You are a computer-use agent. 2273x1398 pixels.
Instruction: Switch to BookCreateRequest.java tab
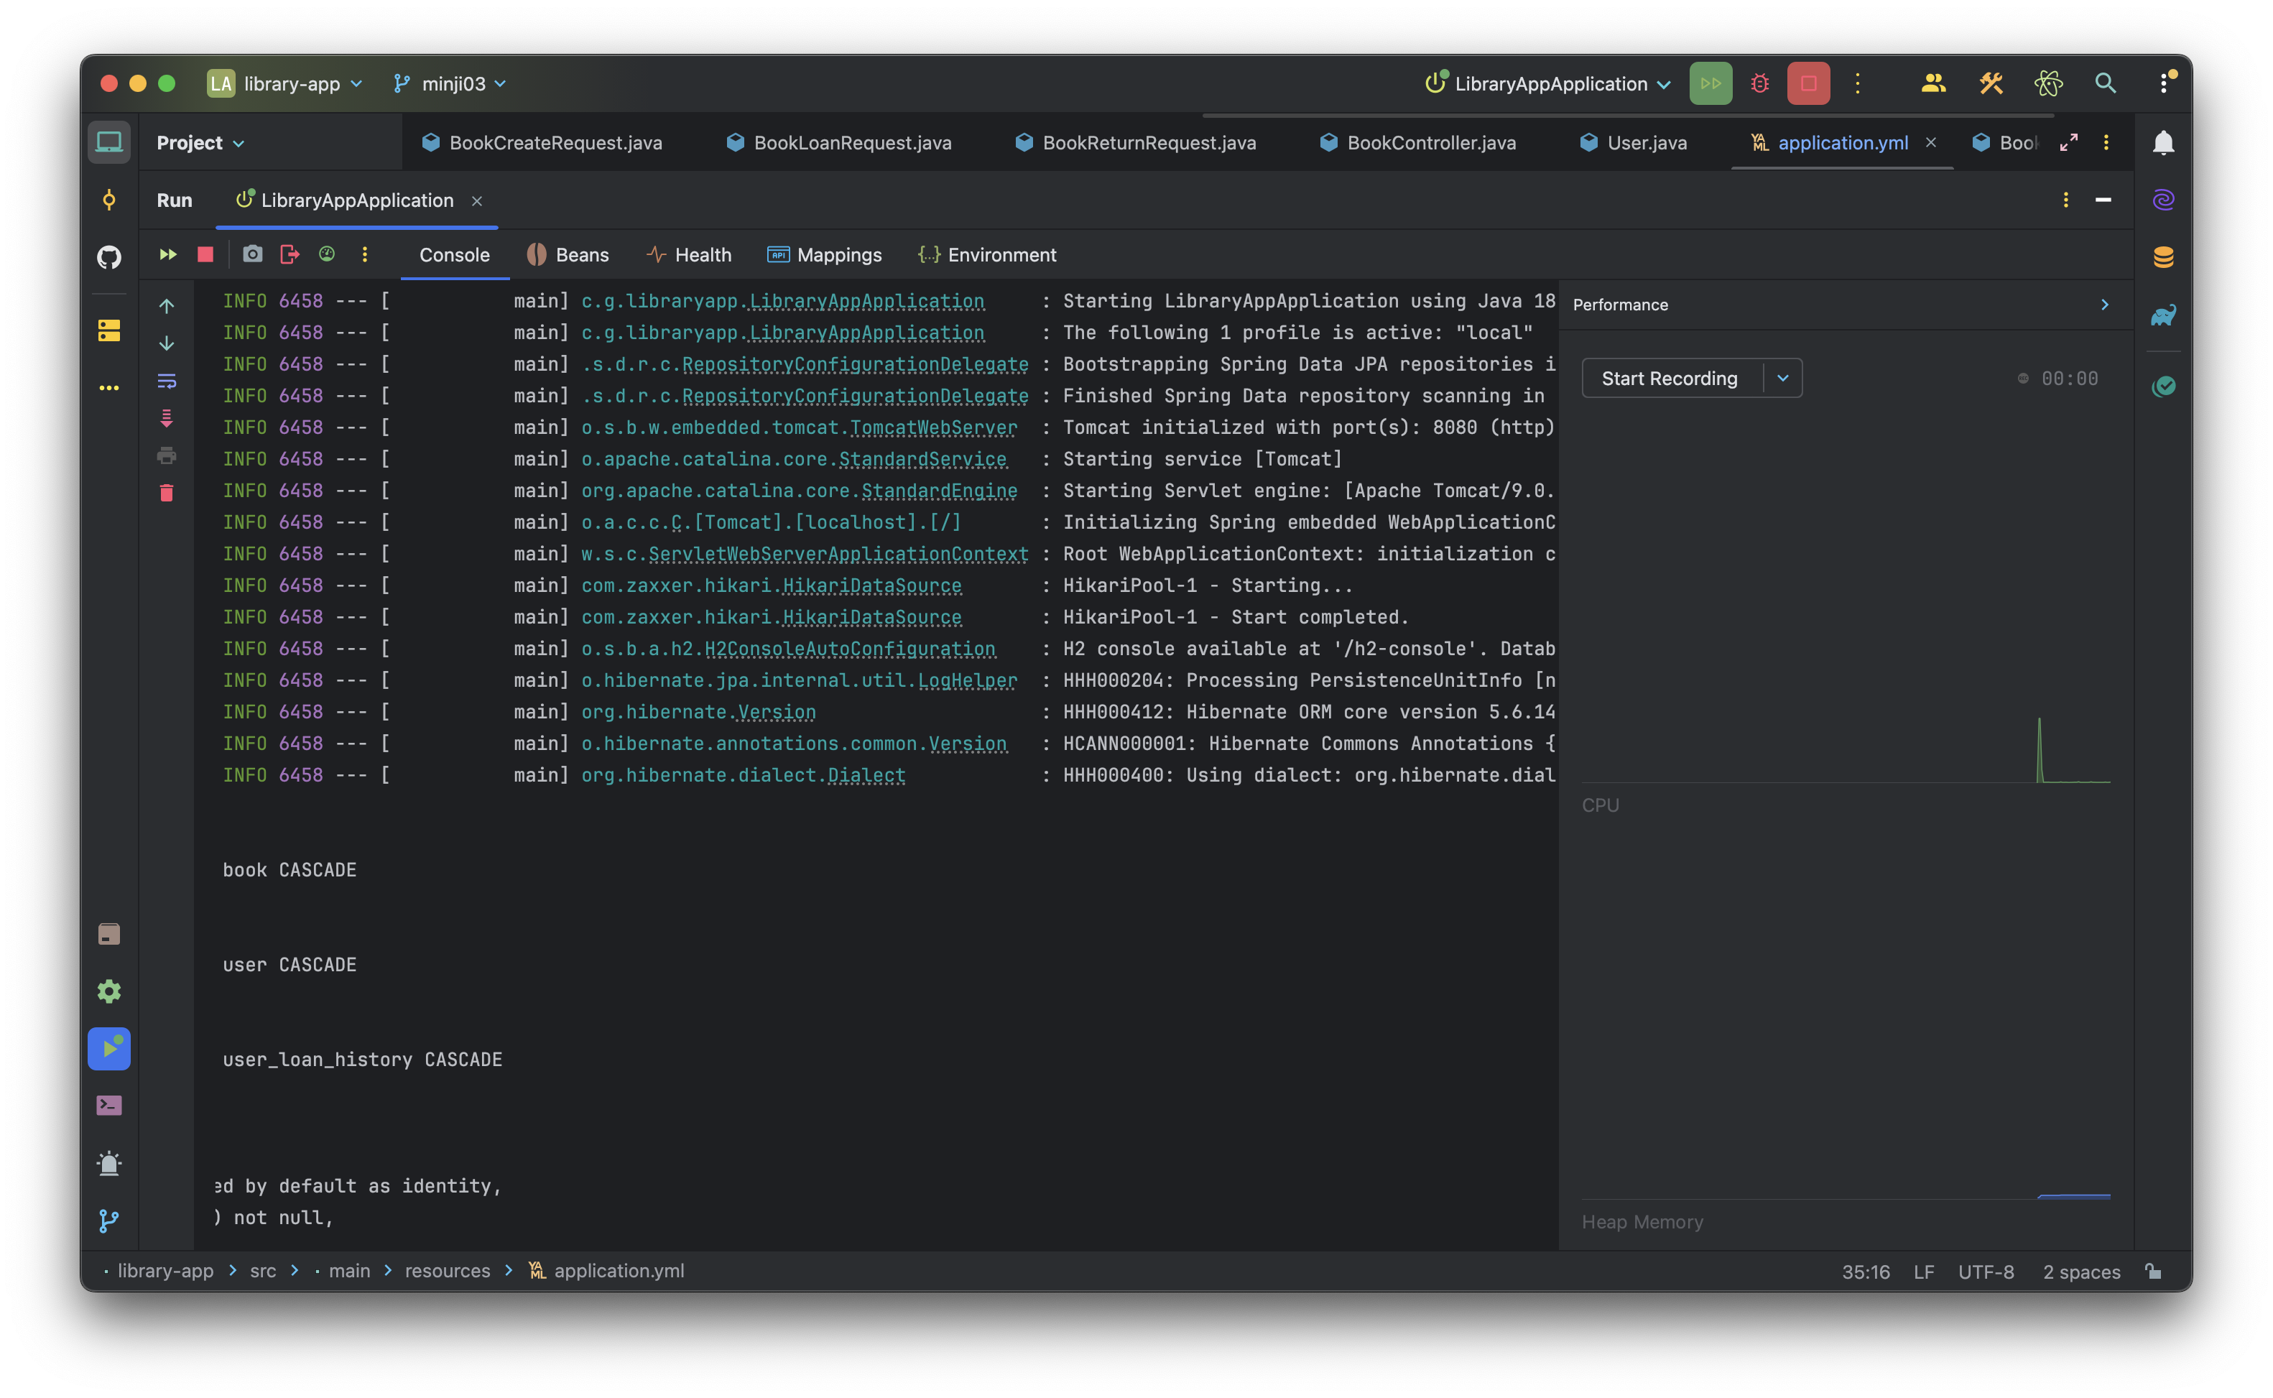pyautogui.click(x=542, y=142)
